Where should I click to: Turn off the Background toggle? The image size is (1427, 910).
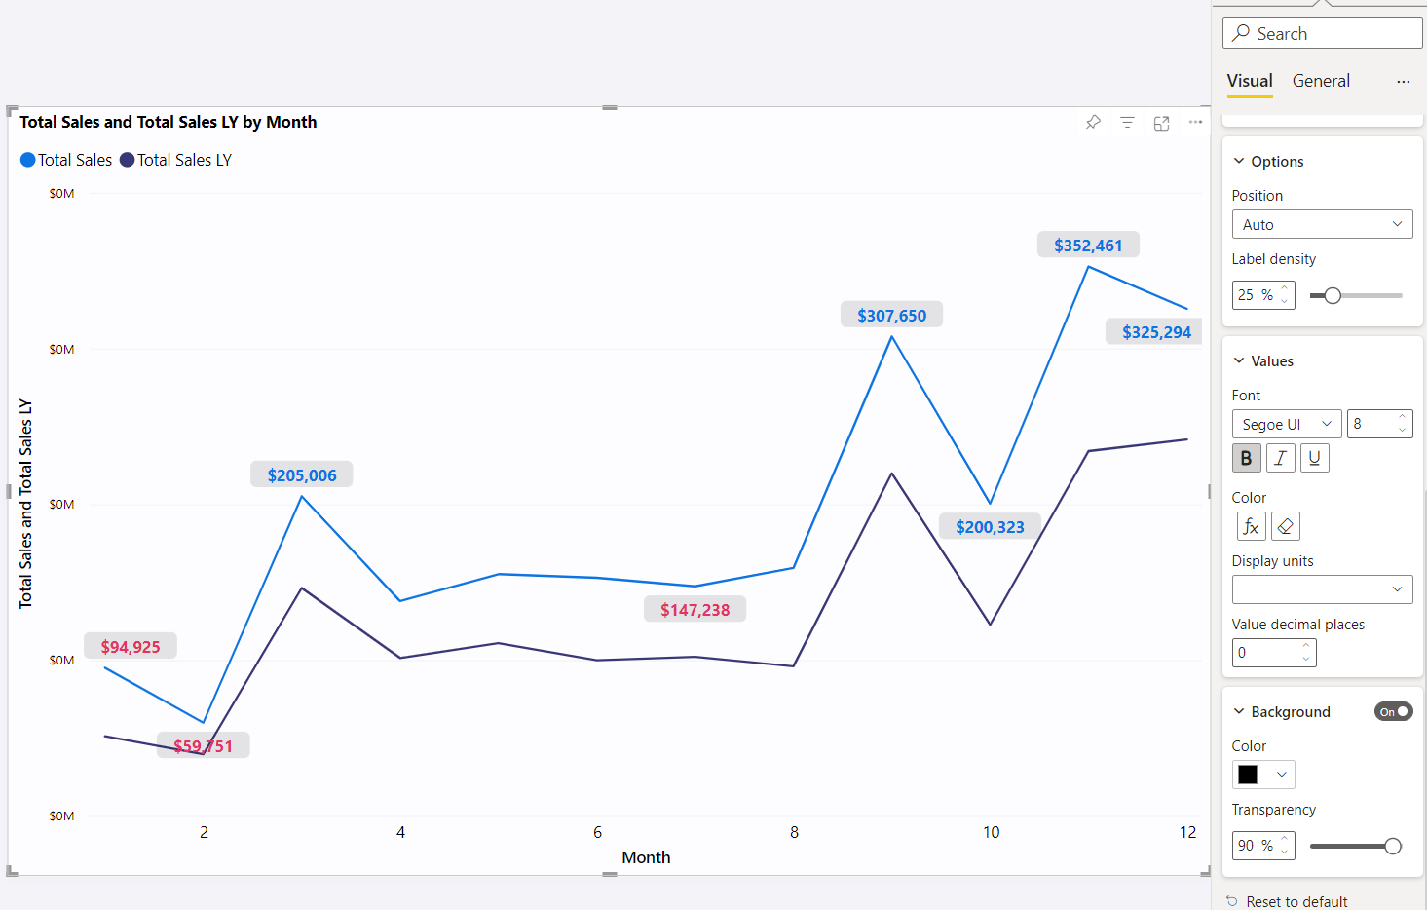(1393, 712)
